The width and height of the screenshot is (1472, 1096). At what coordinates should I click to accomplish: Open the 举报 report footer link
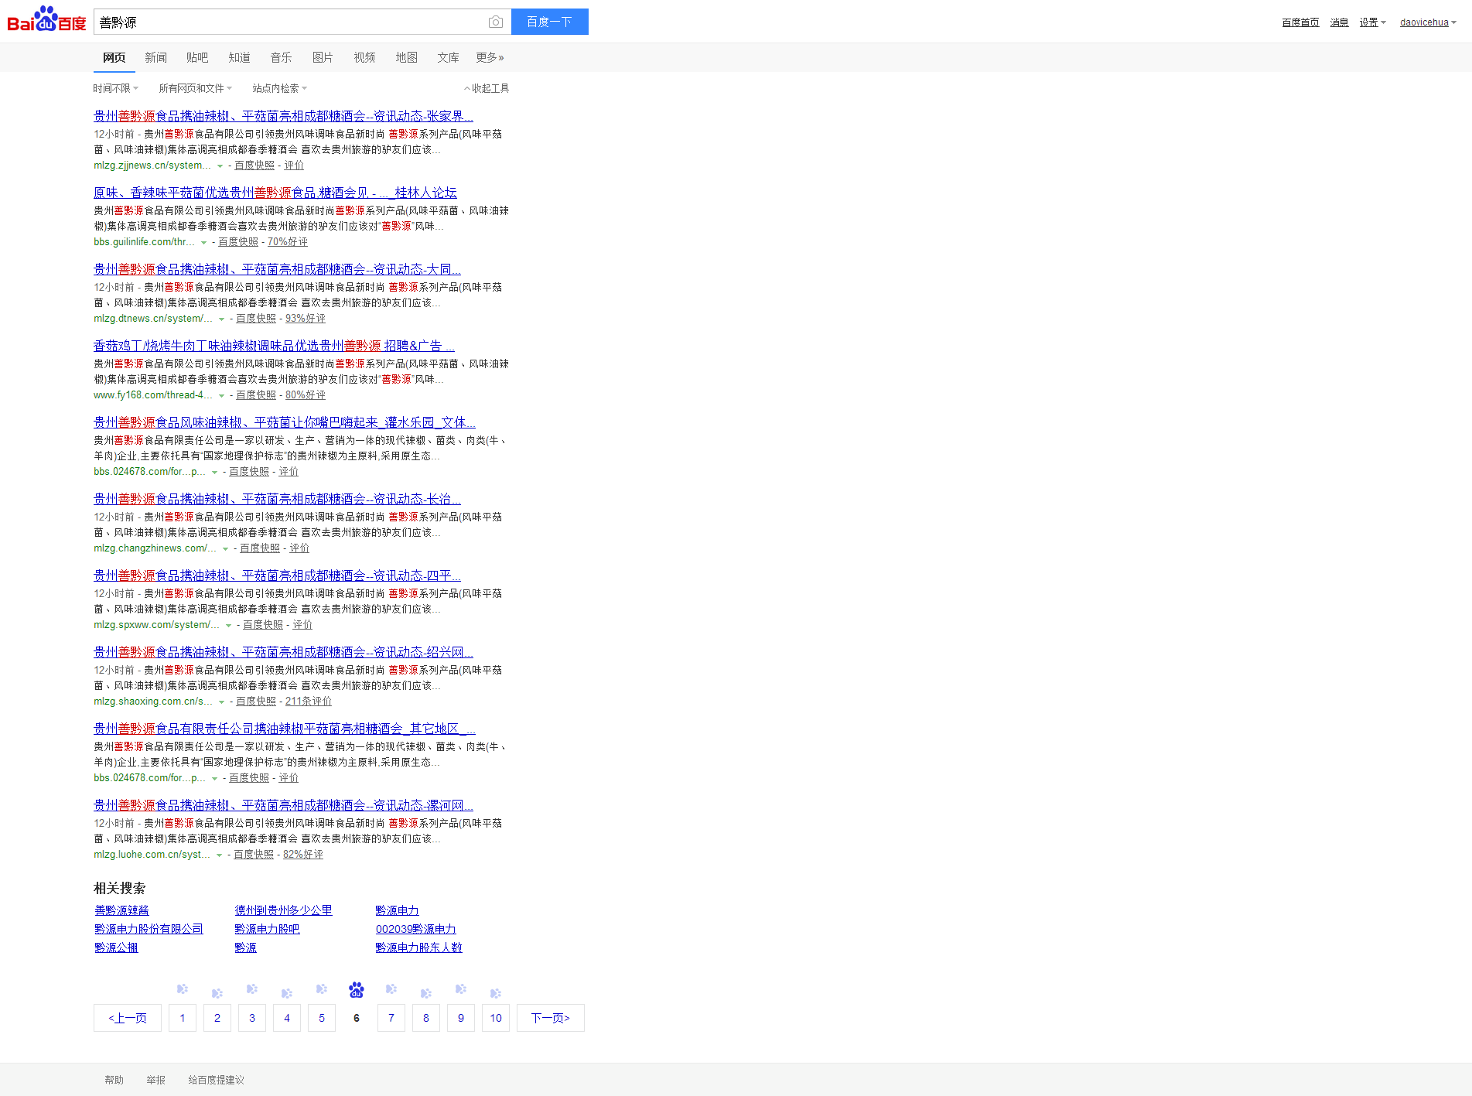coord(156,1080)
